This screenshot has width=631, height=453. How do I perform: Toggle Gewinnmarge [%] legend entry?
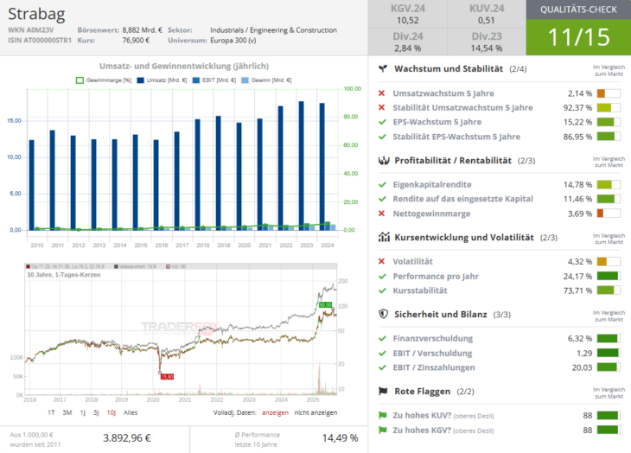pyautogui.click(x=104, y=80)
